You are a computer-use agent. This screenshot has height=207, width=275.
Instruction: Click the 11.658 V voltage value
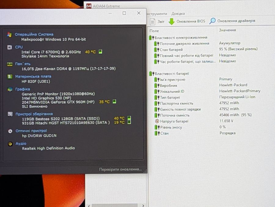226,121
